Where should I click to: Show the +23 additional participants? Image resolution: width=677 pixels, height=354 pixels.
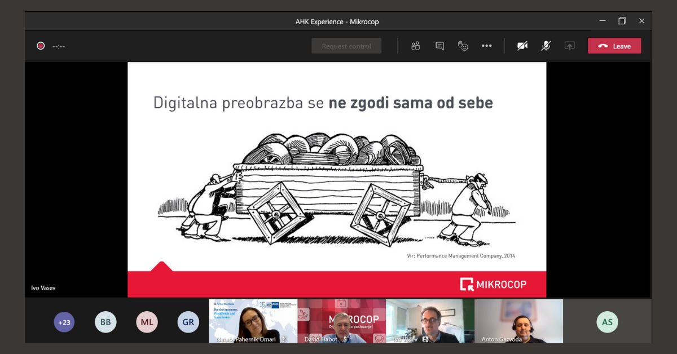click(64, 322)
